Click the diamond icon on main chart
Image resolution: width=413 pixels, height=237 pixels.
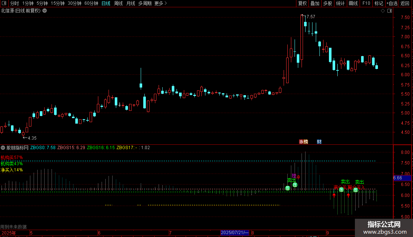point(383,11)
